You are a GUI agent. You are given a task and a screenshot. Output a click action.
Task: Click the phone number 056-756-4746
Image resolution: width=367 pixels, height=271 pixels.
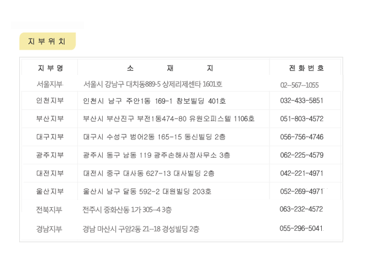tap(302, 137)
